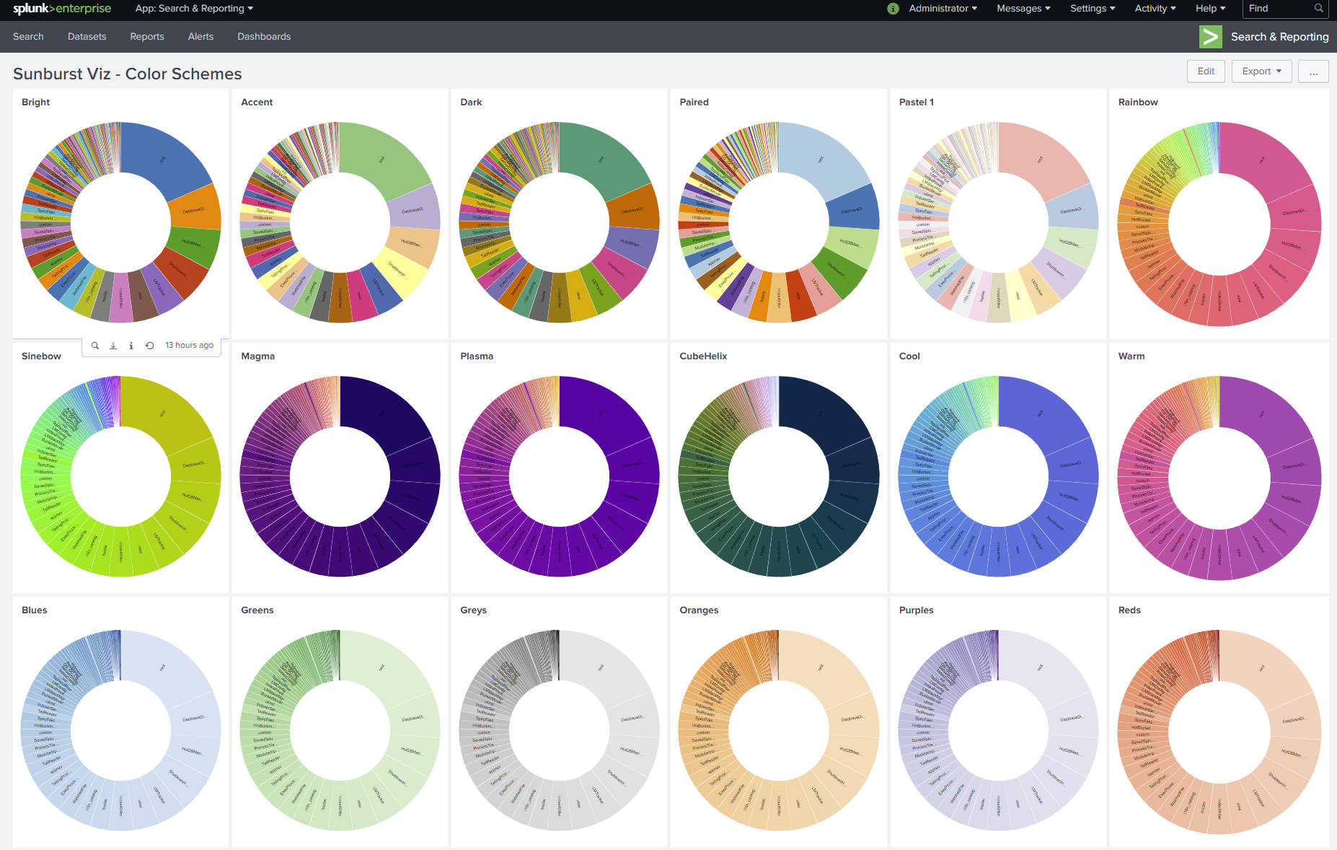The width and height of the screenshot is (1337, 850).
Task: Switch to the Reports tab
Action: click(x=147, y=37)
